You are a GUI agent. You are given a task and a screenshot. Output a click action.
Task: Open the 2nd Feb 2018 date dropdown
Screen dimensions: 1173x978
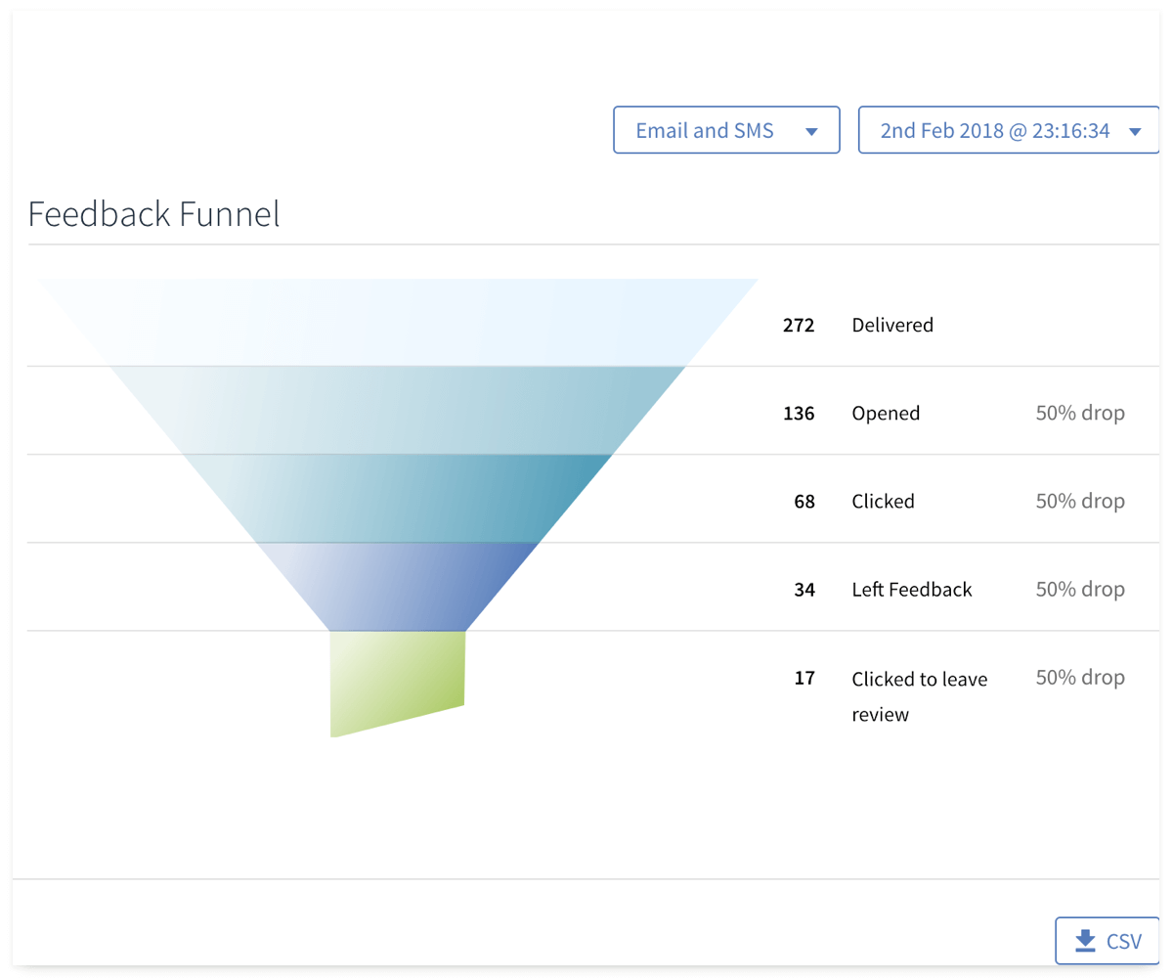[x=1010, y=130]
